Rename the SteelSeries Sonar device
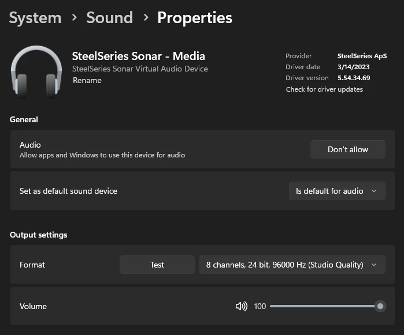 (x=87, y=81)
